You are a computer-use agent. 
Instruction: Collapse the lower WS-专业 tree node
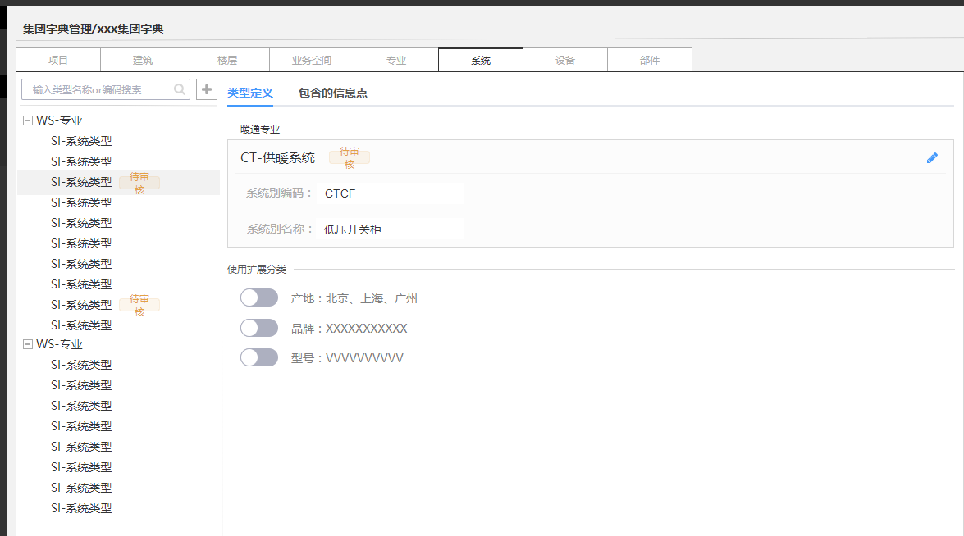(x=28, y=344)
